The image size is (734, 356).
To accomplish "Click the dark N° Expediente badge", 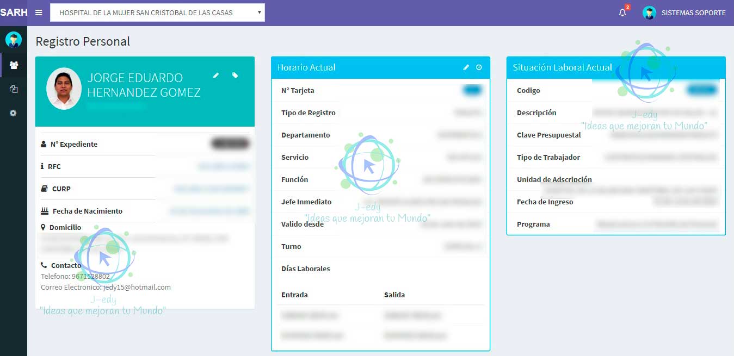I will click(x=230, y=144).
